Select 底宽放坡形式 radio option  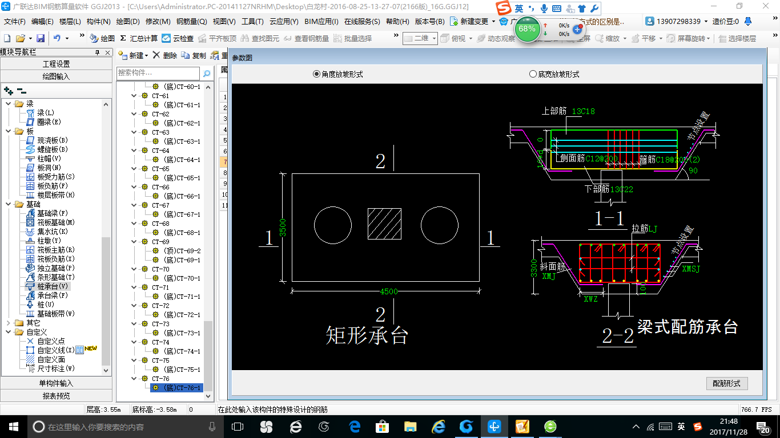554,74
